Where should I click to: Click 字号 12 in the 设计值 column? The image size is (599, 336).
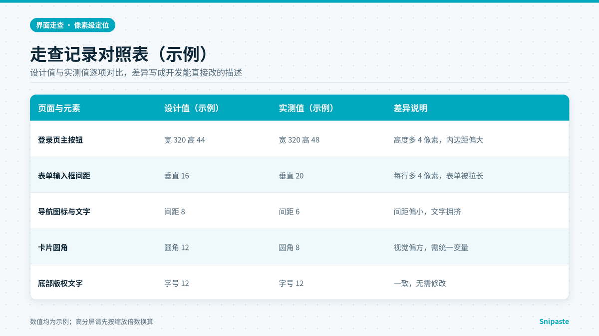(177, 283)
